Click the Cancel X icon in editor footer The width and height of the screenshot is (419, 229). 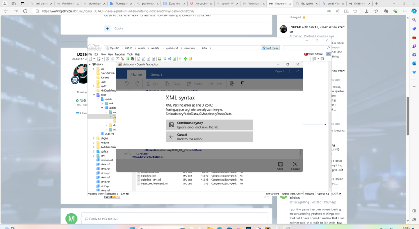point(295,166)
